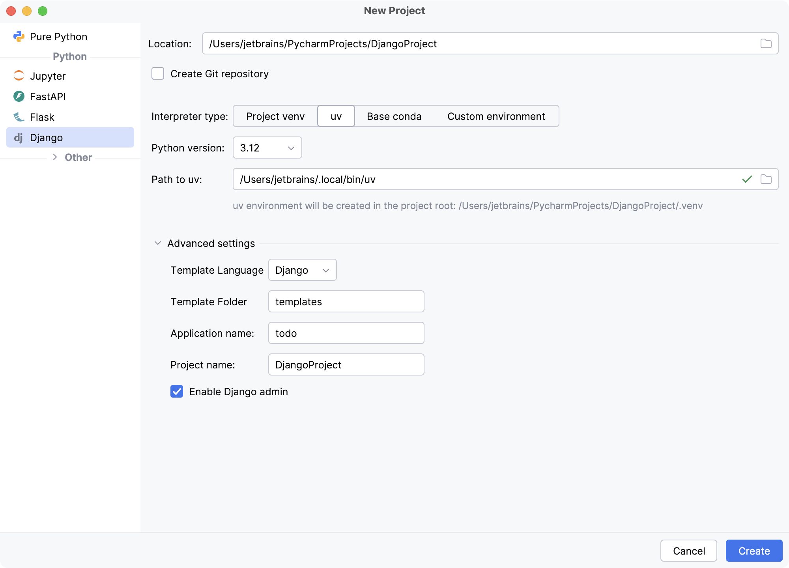Screen dimensions: 789x568
Task: Switch interpreter type to Base conda
Action: [x=394, y=116]
